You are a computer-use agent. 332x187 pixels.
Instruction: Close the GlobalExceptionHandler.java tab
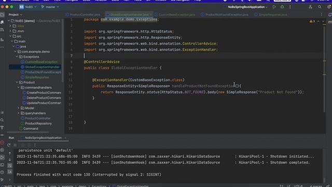tap(150, 15)
